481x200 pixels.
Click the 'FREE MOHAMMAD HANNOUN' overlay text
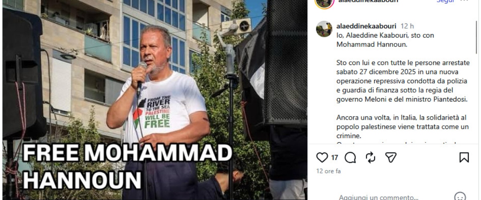pos(127,166)
